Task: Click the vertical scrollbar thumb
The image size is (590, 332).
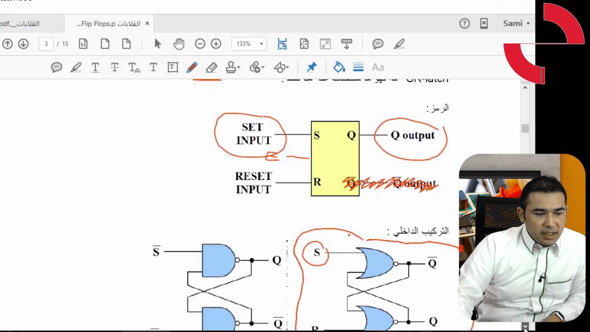Action: [x=525, y=129]
